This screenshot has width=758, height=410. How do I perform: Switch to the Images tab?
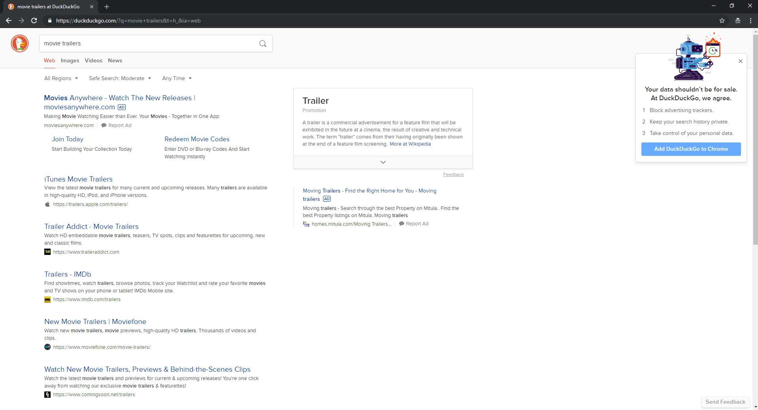[x=70, y=60]
